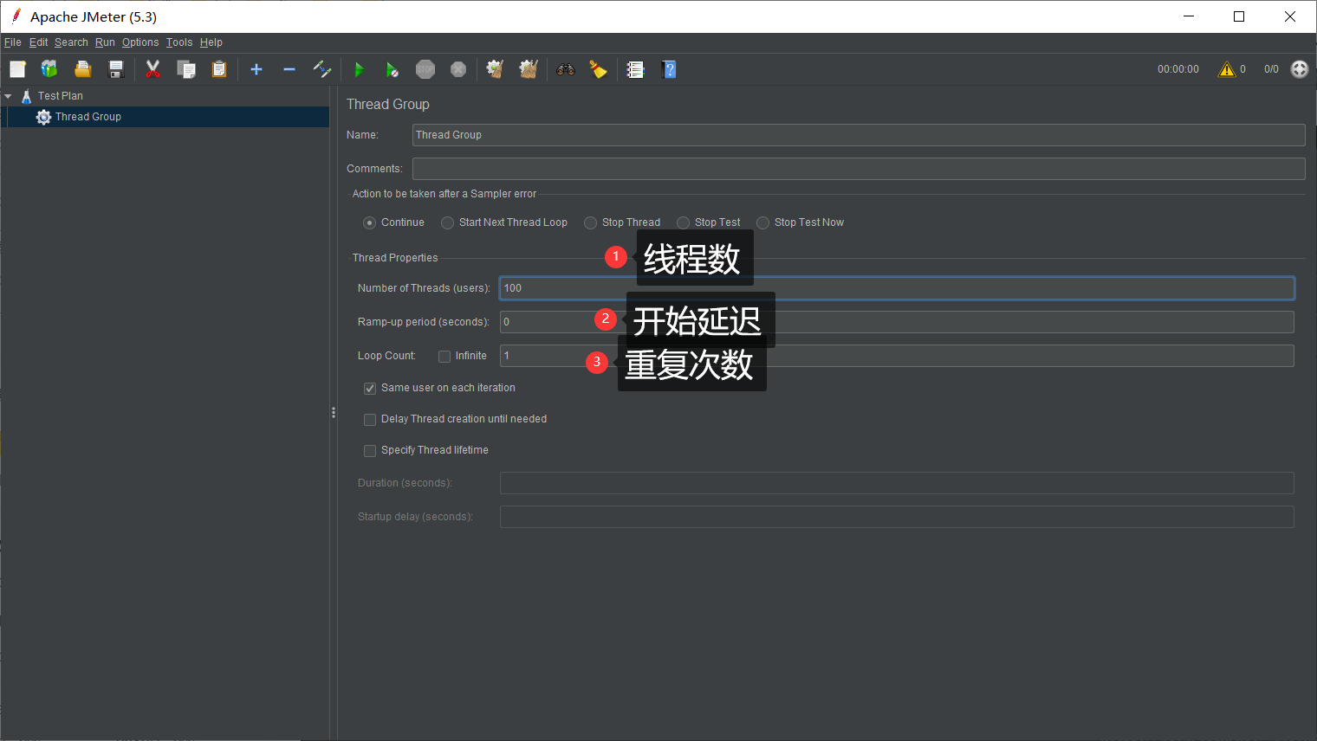Click the 0/0 active threads counter
The height and width of the screenshot is (741, 1317).
click(x=1271, y=69)
